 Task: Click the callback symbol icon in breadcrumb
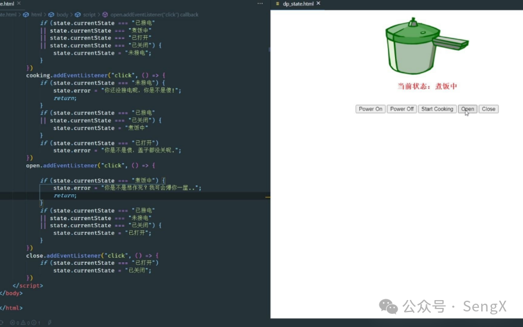tap(105, 14)
